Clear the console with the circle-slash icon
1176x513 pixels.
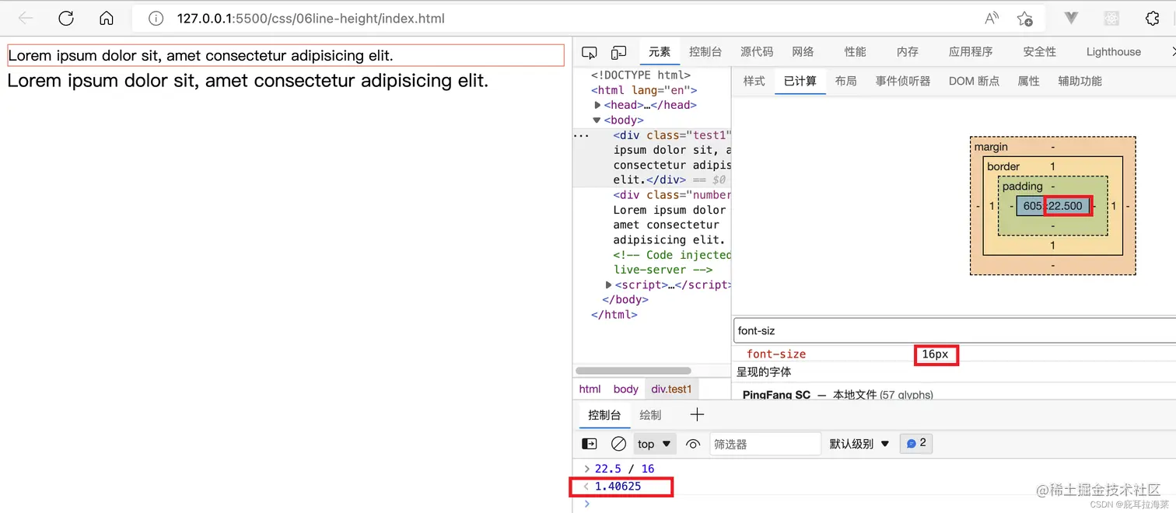618,444
